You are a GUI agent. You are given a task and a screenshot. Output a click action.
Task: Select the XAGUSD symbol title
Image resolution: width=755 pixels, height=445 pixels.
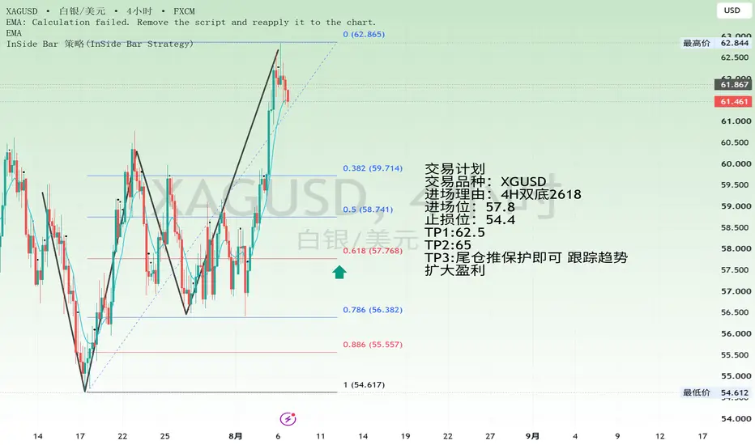pyautogui.click(x=22, y=11)
